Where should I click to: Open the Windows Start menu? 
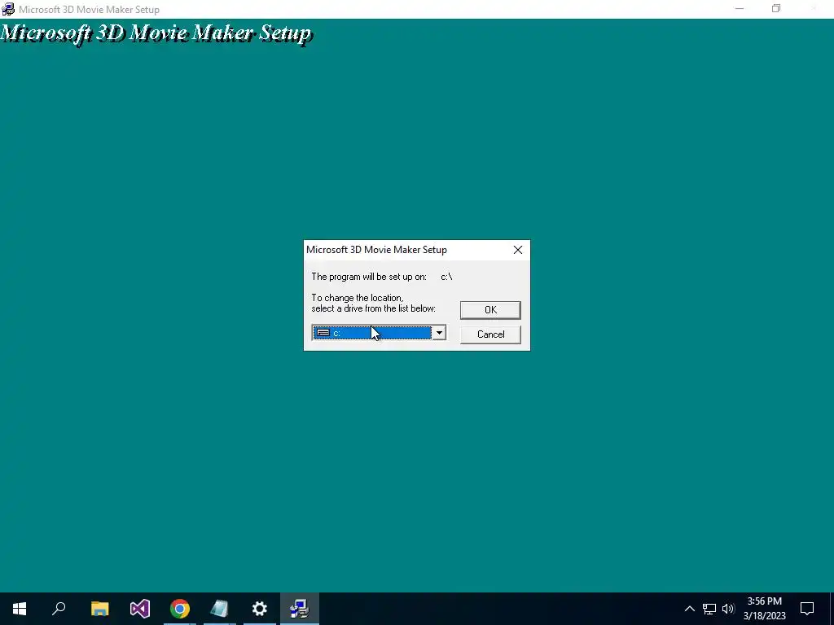point(20,609)
